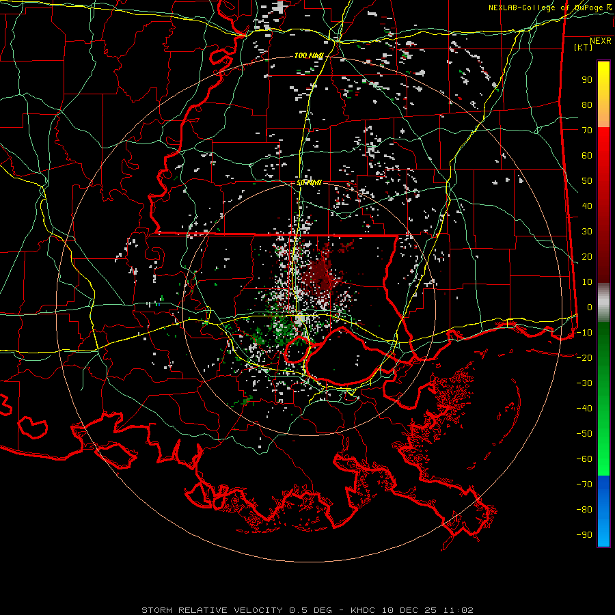Click the -10 value on the velocity scale
Viewport: 615px width, 615px height.
[x=584, y=333]
